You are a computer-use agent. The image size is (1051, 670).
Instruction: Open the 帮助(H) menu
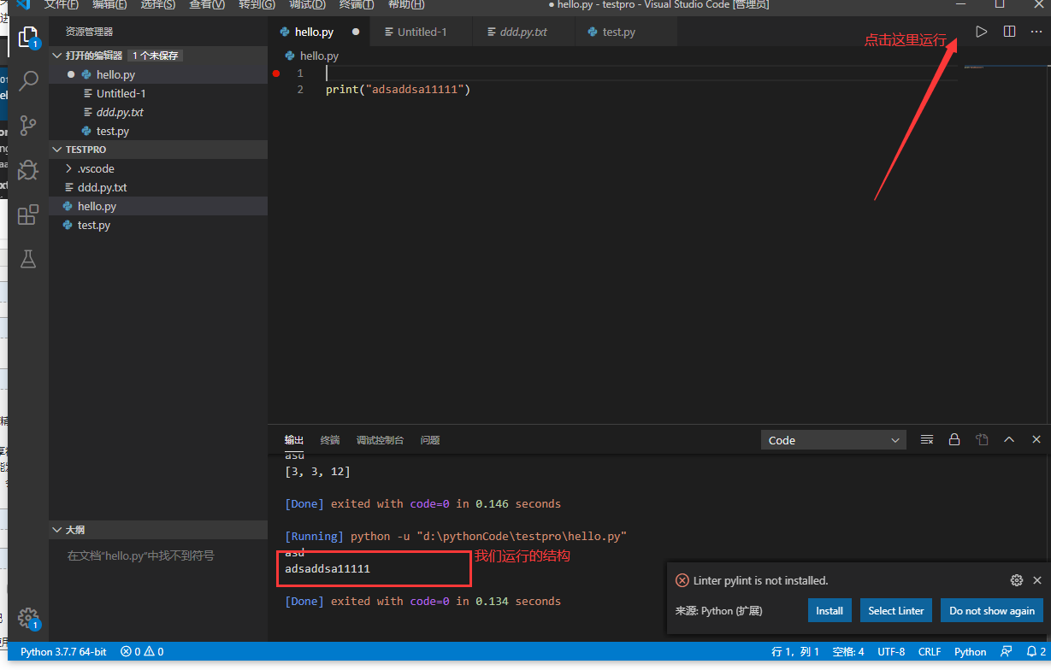pos(406,4)
